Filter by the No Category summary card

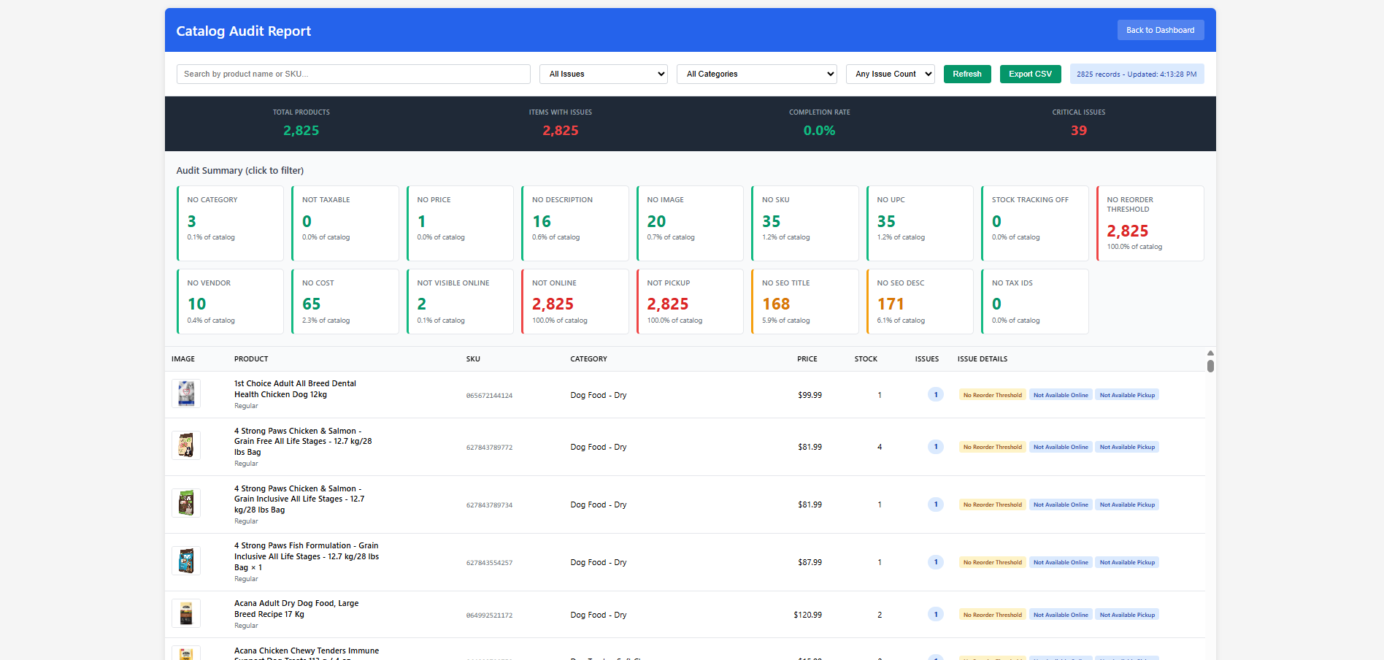[230, 223]
